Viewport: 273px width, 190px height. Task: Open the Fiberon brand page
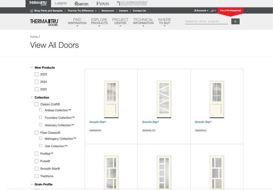[x=81, y=3]
